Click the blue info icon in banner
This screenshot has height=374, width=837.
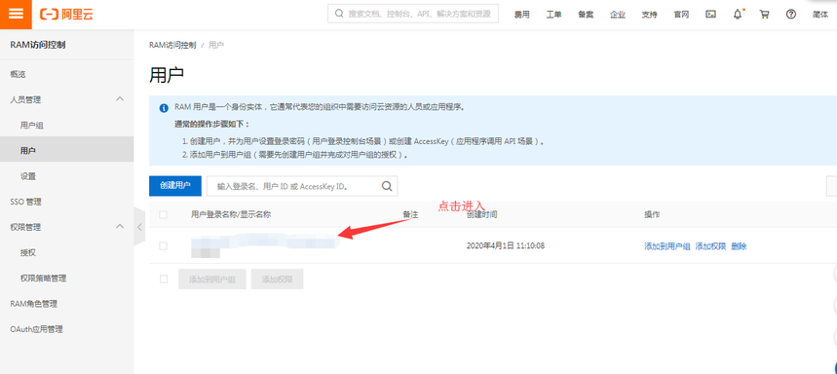(x=165, y=108)
